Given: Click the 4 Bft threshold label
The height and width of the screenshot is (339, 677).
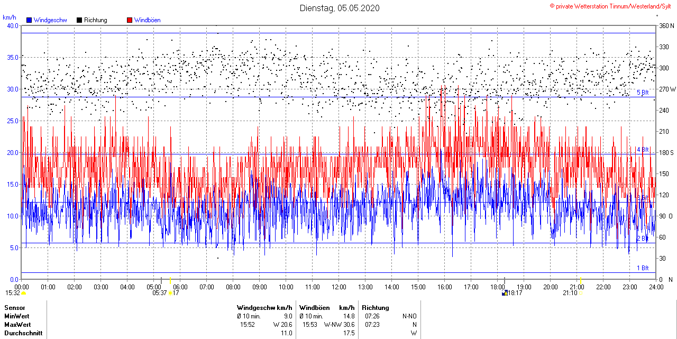Looking at the screenshot, I should [643, 150].
